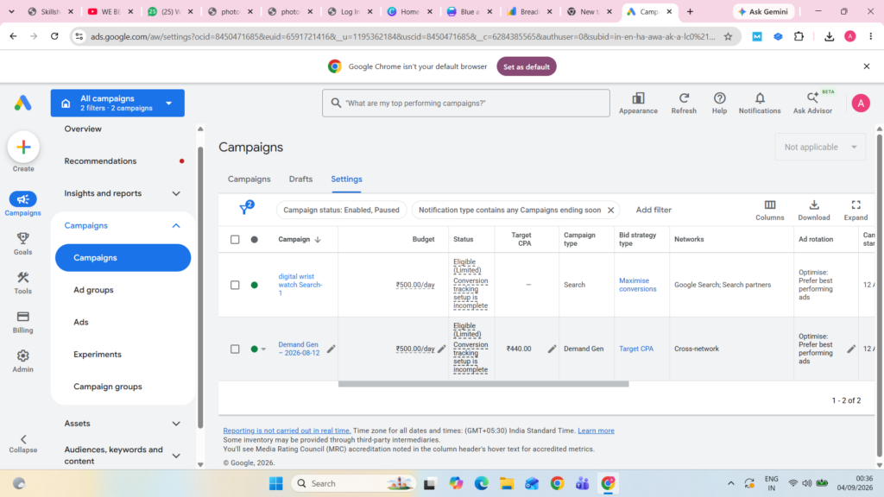Collapse the side navigation panel

point(23,444)
